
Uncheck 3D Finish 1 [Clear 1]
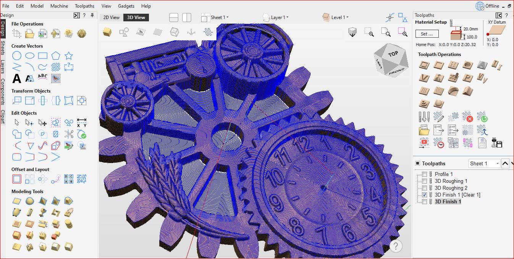[x=424, y=195]
